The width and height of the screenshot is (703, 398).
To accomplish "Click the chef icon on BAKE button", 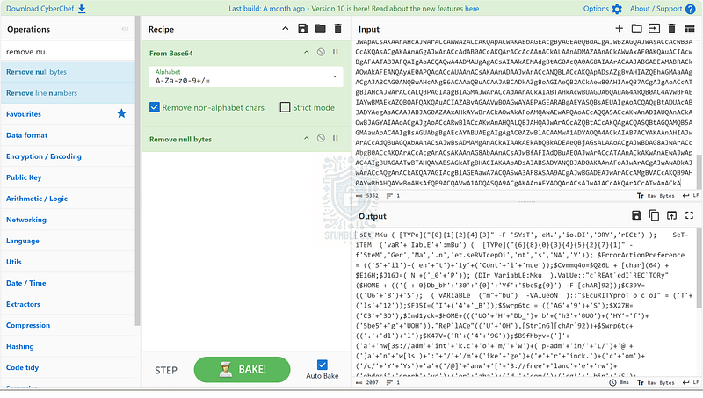I will click(x=226, y=369).
